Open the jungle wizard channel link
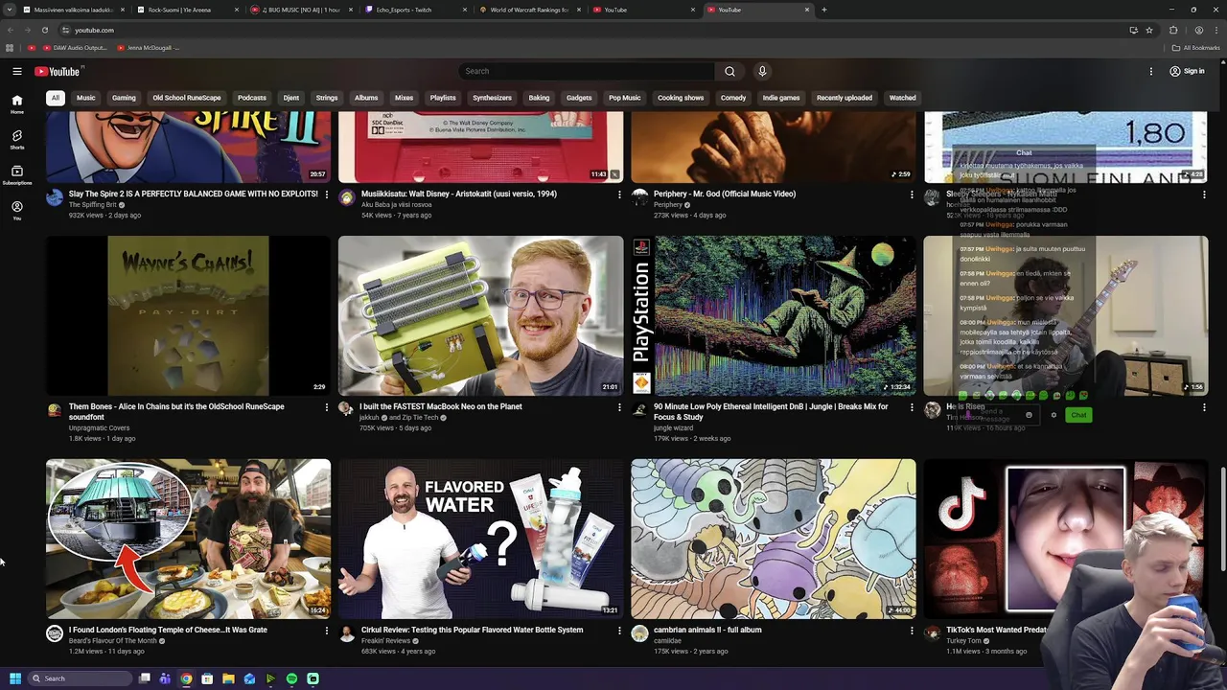This screenshot has width=1227, height=690. pyautogui.click(x=673, y=428)
